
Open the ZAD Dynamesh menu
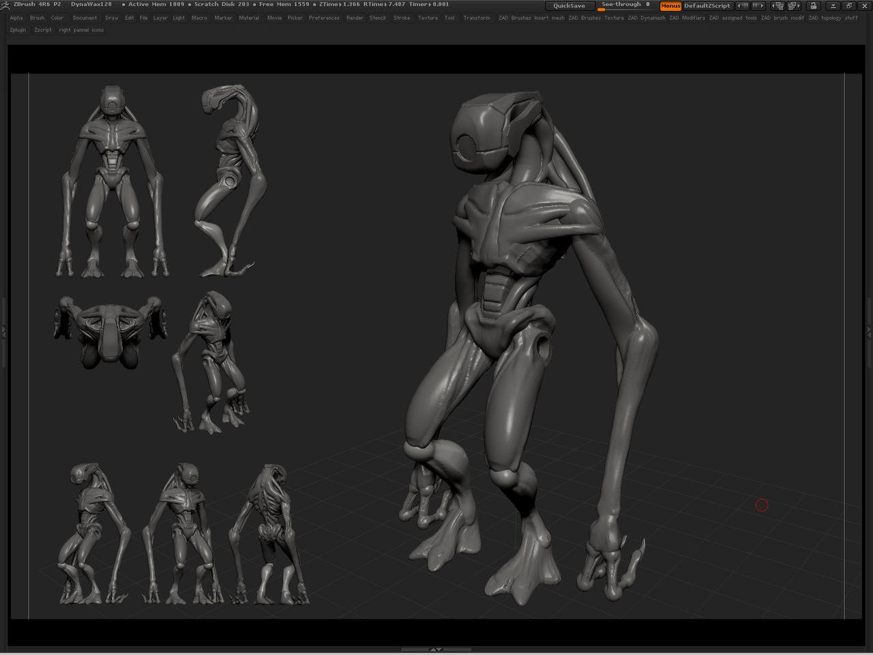click(647, 18)
